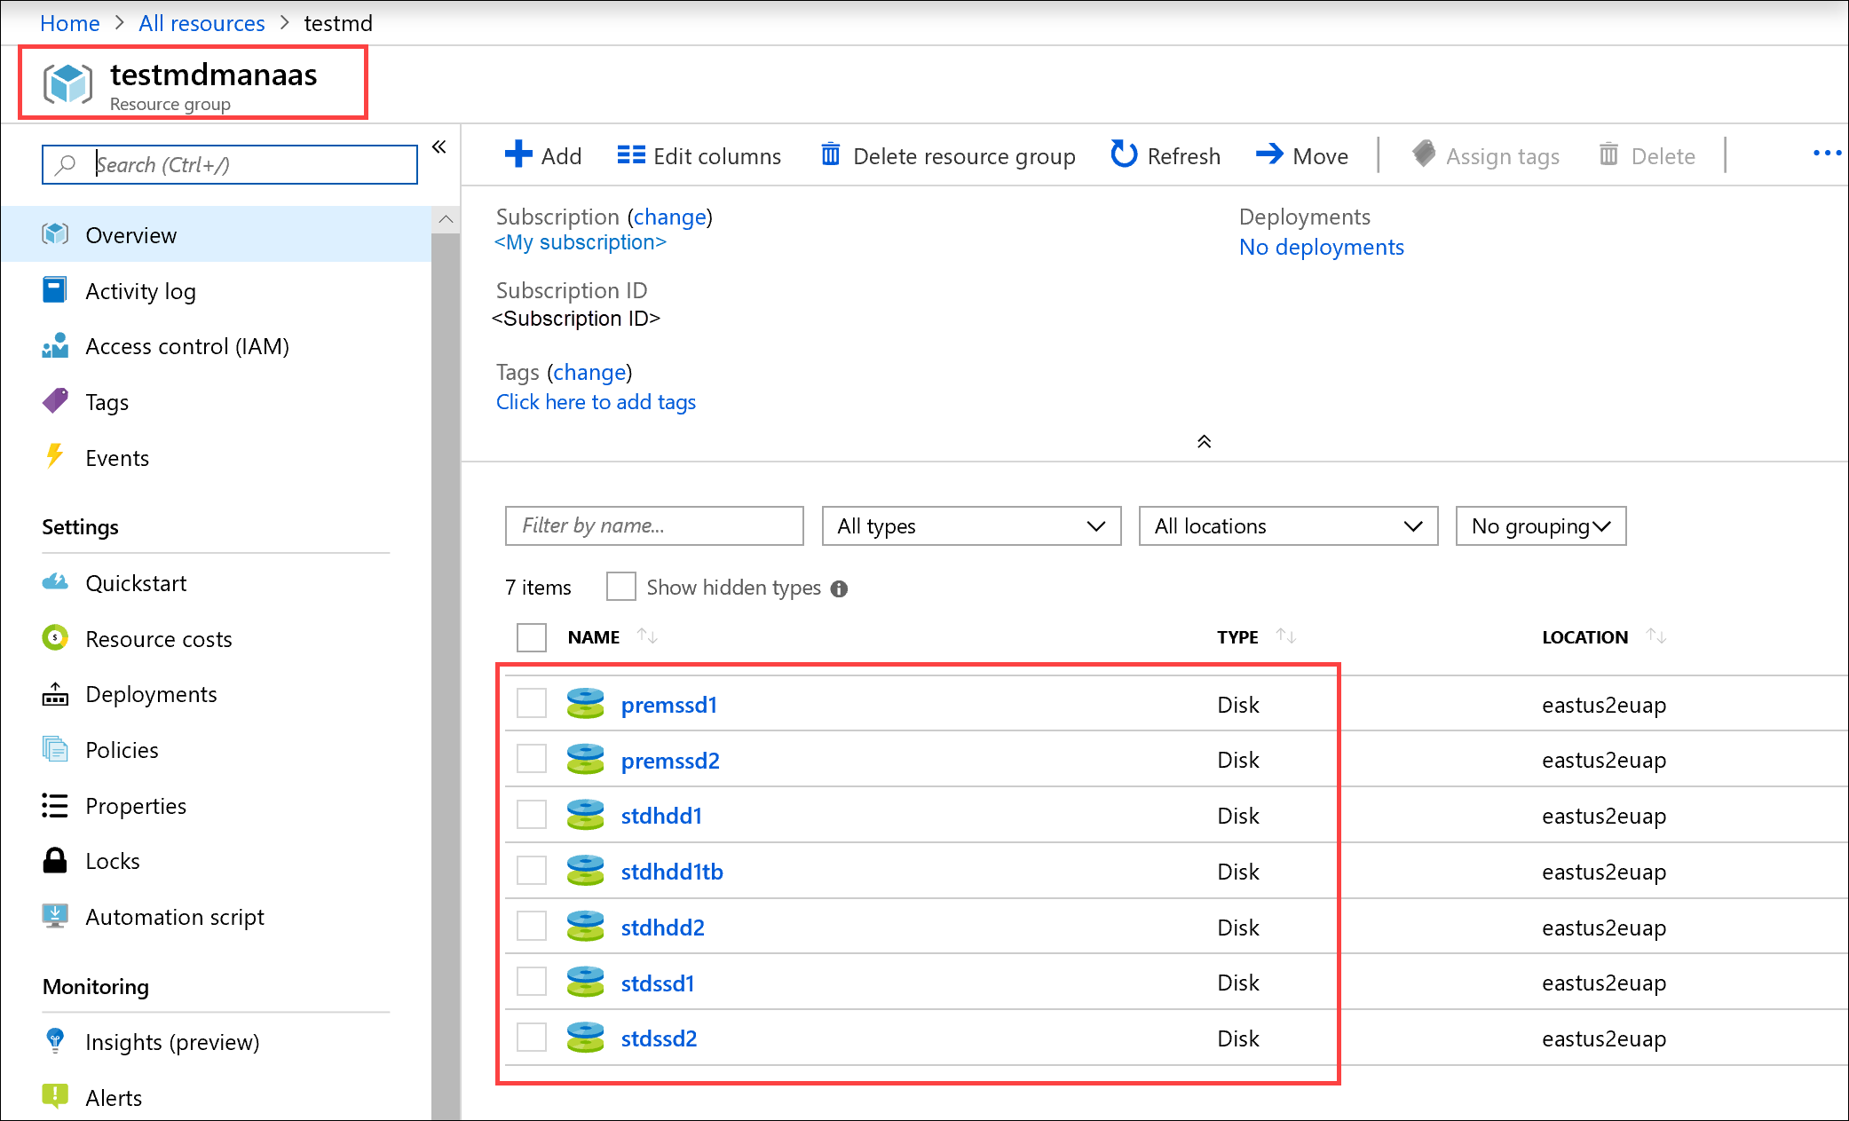Click the Delete resource group trash icon
This screenshot has width=1849, height=1121.
point(831,154)
